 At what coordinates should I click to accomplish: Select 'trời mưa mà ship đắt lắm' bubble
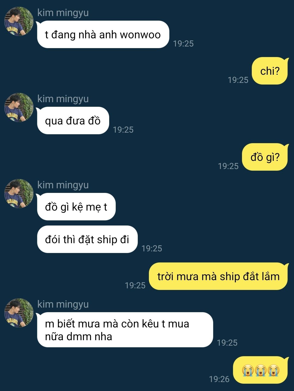219,276
